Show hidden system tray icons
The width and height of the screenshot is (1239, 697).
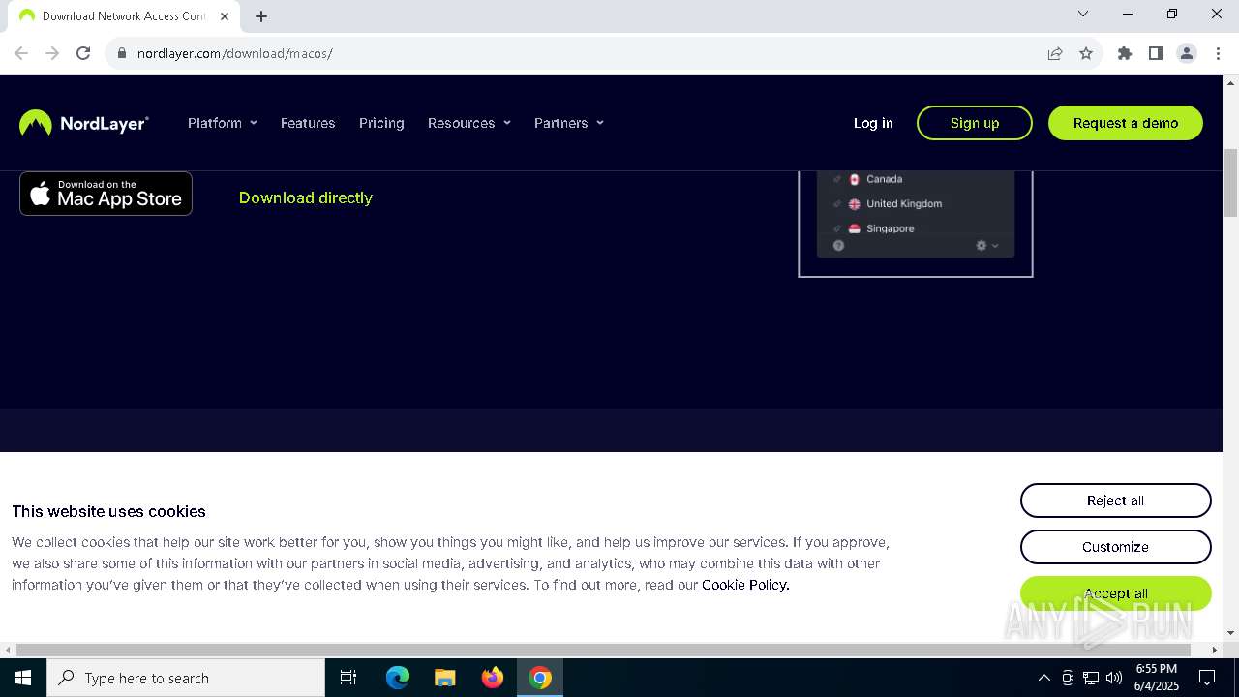(x=1043, y=678)
